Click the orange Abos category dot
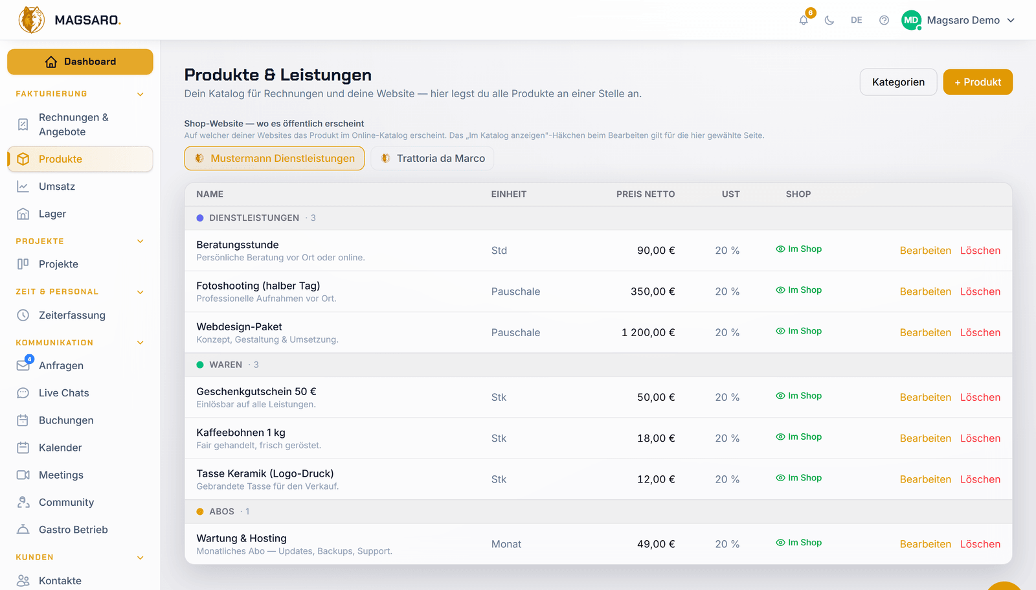 200,512
